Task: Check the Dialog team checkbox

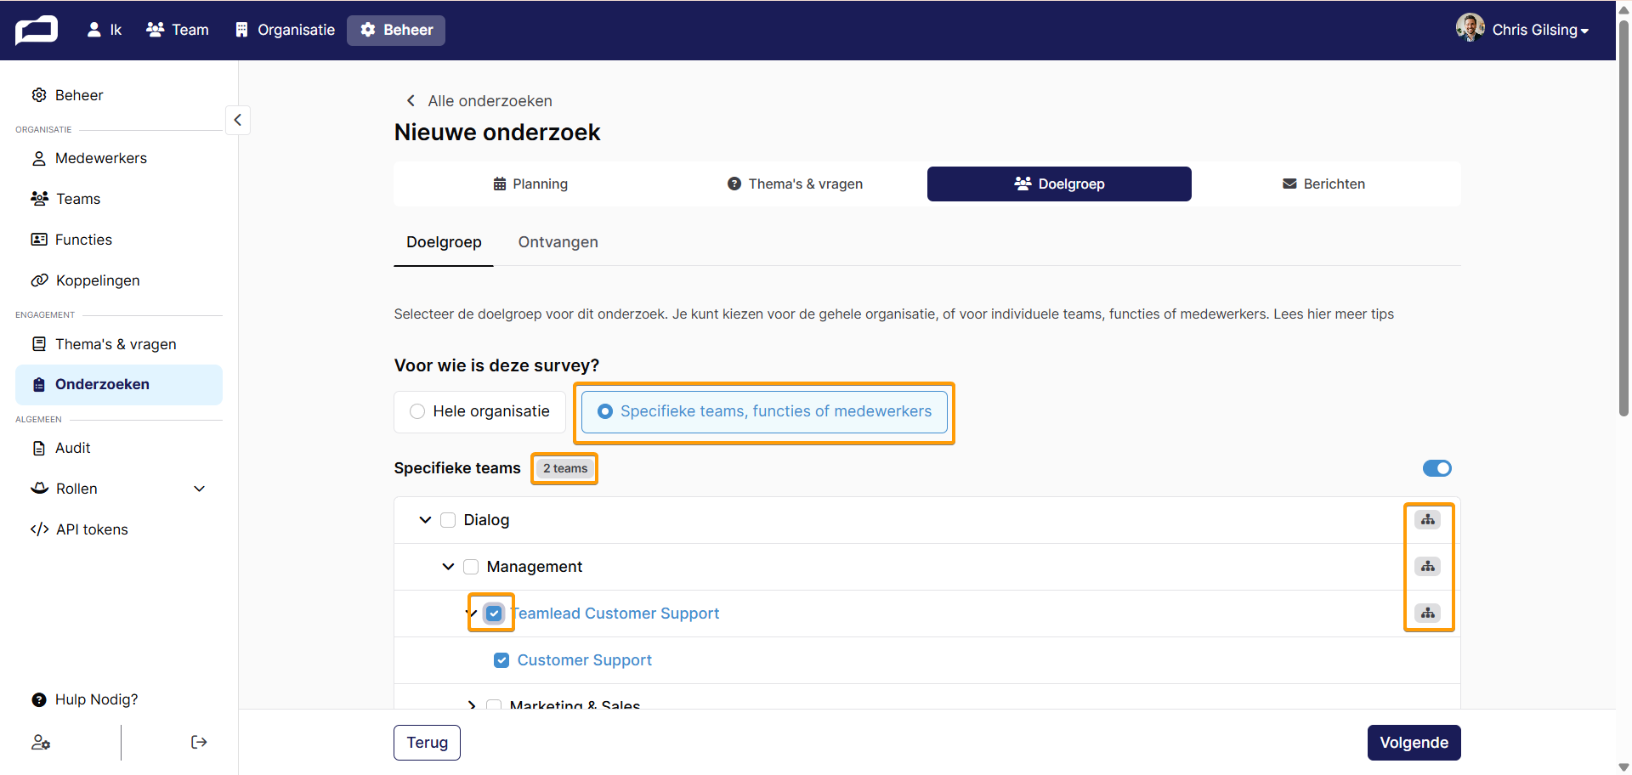Action: click(x=448, y=520)
